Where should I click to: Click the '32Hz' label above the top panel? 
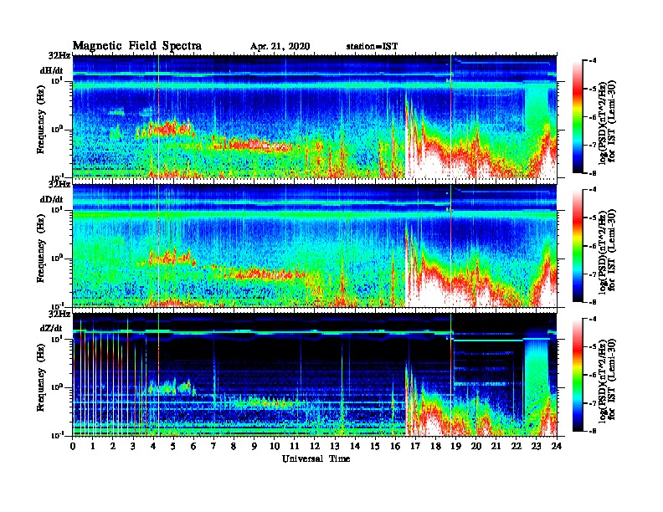pyautogui.click(x=59, y=55)
